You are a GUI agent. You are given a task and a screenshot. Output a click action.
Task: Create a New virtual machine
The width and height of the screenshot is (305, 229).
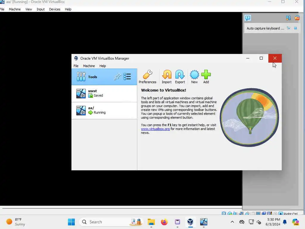click(194, 77)
